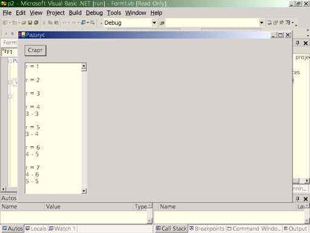Viewport: 310px width, 233px height.
Task: Expand the toolbar overflow chevron at right
Action: [x=308, y=30]
